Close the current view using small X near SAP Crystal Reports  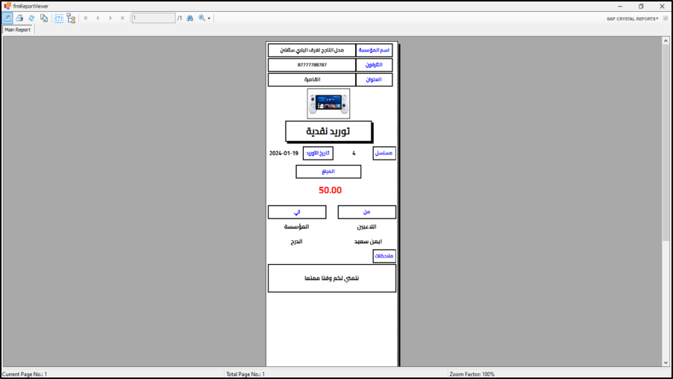(664, 18)
